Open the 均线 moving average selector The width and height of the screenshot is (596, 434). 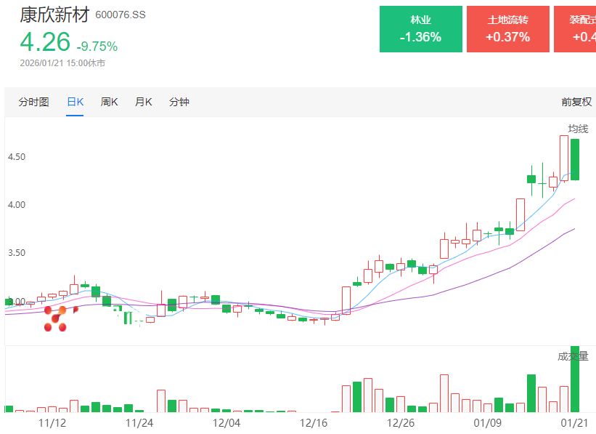tap(578, 129)
